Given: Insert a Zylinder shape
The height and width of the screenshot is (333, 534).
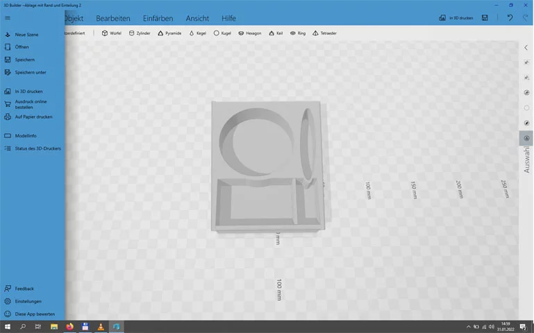Looking at the screenshot, I should click(x=140, y=33).
